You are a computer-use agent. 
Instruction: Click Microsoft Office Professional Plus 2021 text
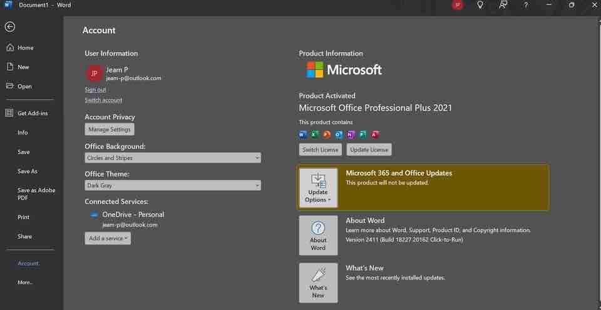coord(375,108)
